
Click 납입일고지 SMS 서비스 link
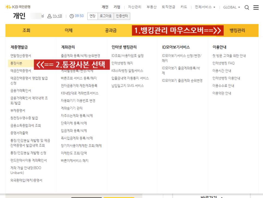pos(127,86)
